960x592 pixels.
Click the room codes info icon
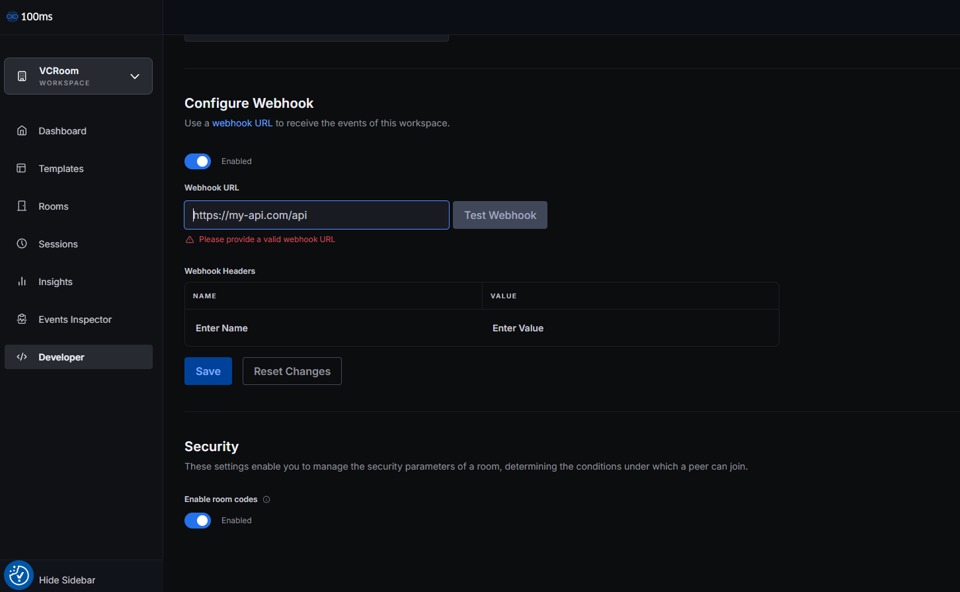pos(266,499)
